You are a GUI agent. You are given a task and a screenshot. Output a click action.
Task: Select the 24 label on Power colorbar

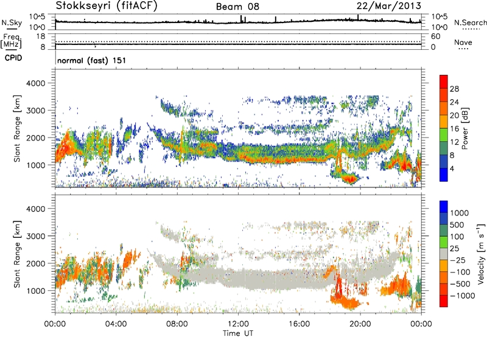click(454, 102)
